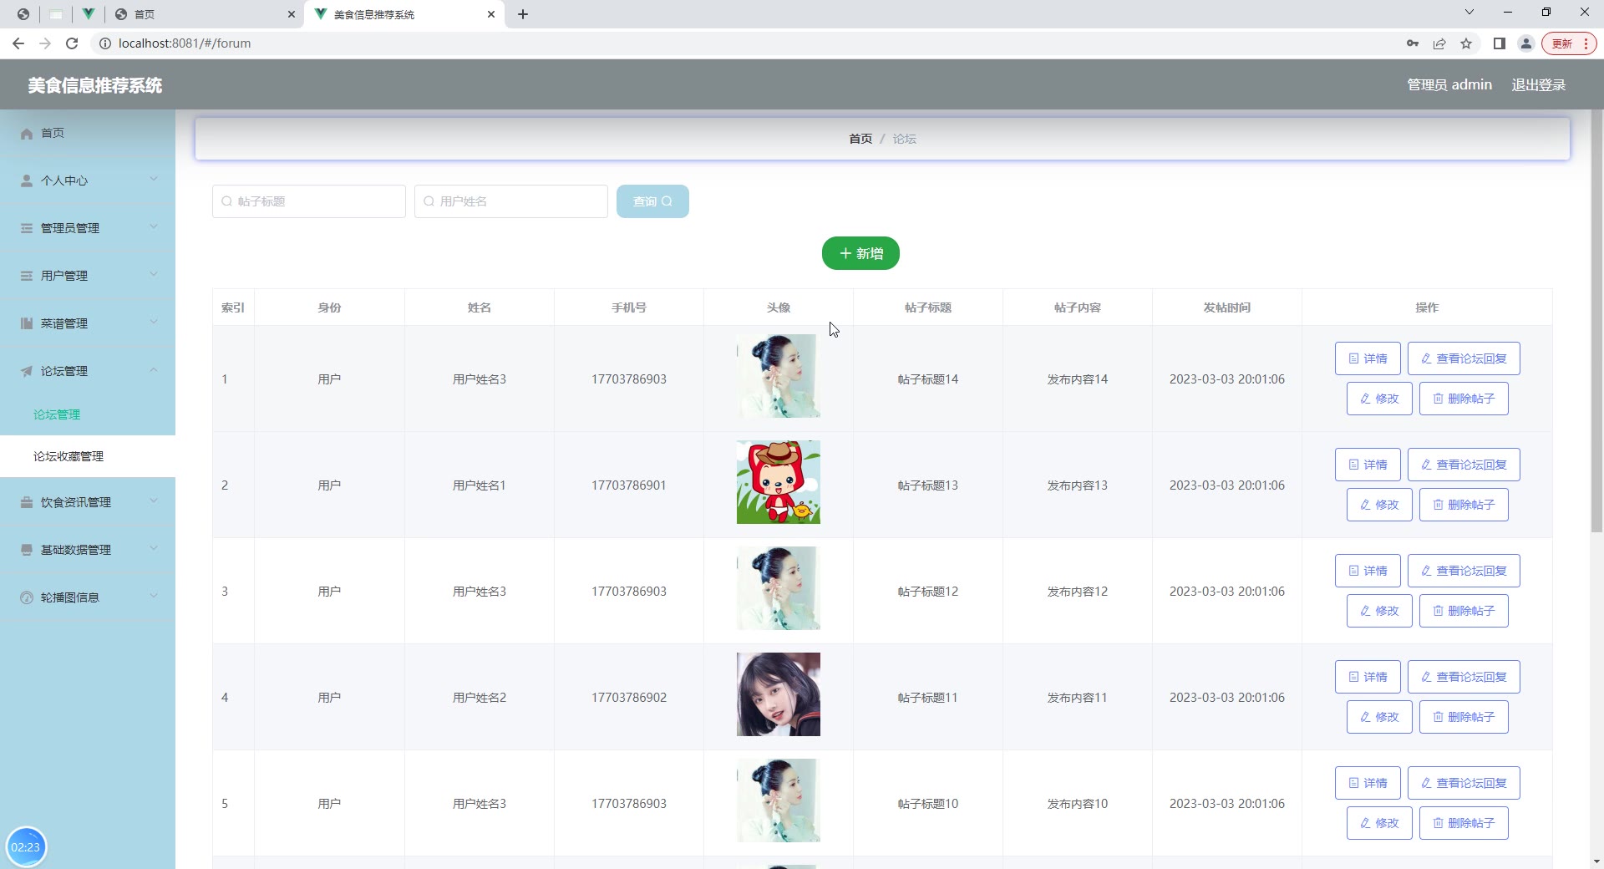Click the 帖子标题 search input field

click(309, 201)
